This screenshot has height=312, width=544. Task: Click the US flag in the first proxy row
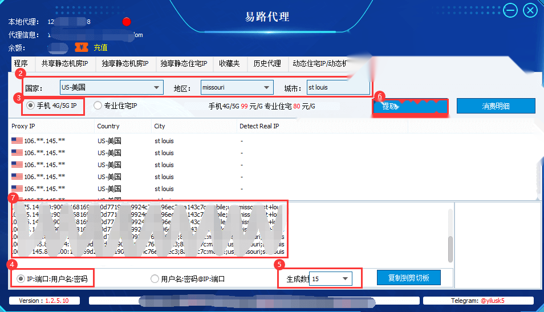17,140
